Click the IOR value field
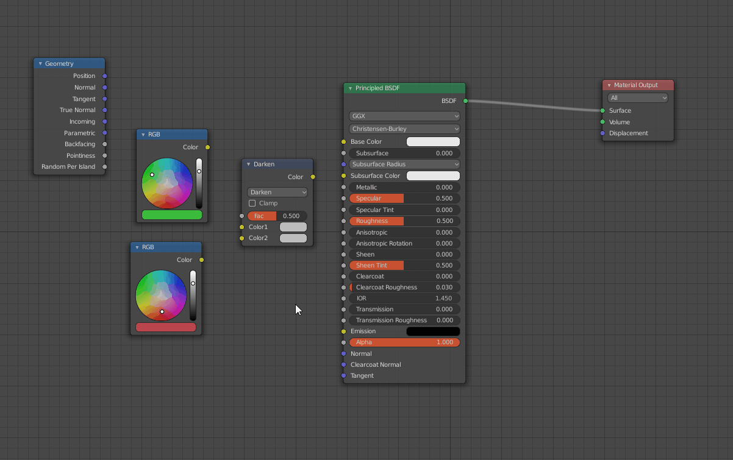 (405, 299)
